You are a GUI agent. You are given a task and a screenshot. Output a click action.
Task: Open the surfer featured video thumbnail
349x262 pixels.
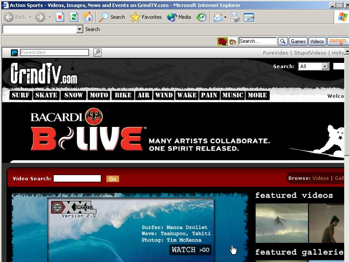[x=281, y=223]
